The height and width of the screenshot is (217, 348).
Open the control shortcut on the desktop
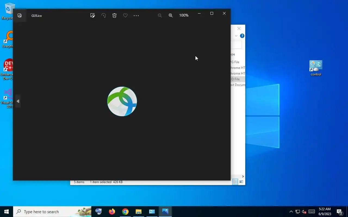316,68
